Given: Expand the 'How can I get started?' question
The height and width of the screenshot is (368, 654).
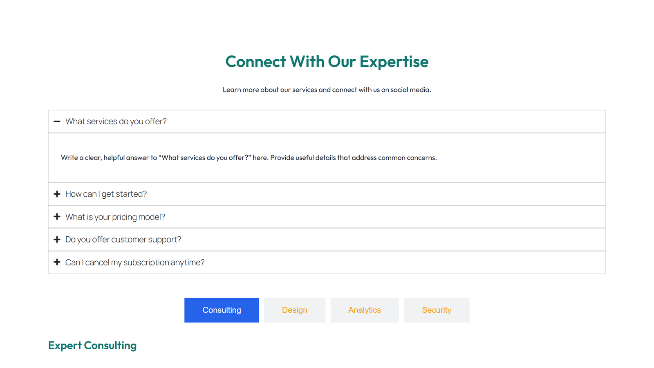Looking at the screenshot, I should coord(106,194).
